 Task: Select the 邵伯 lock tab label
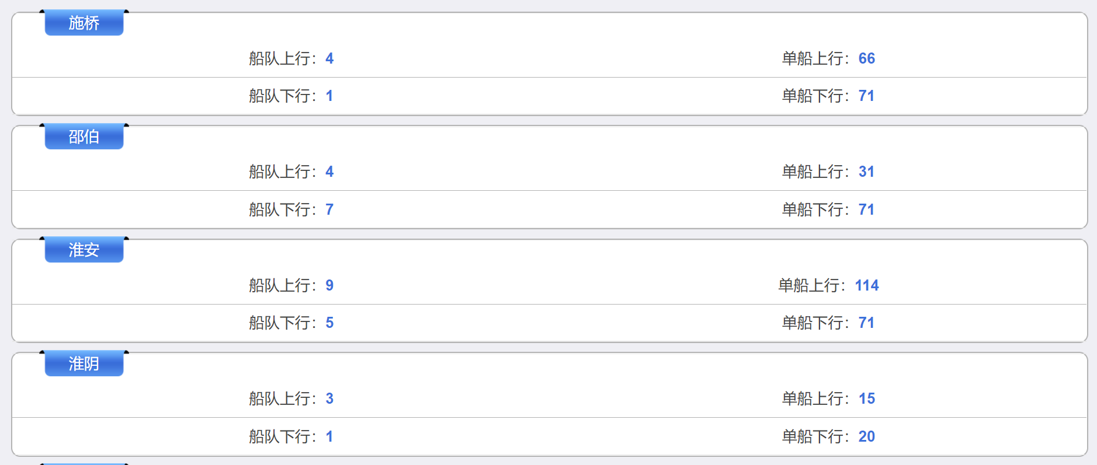point(84,137)
